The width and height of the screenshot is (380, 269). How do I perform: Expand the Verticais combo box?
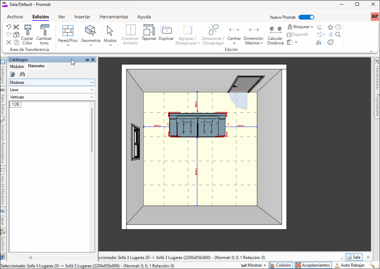click(52, 97)
